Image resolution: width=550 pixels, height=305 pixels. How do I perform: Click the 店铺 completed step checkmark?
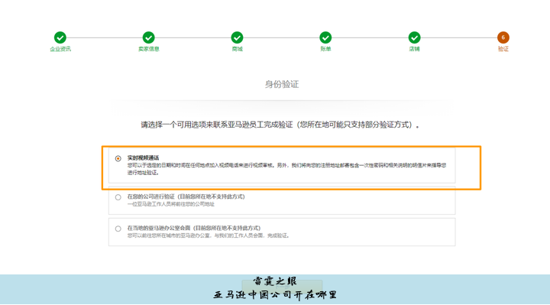coord(414,37)
